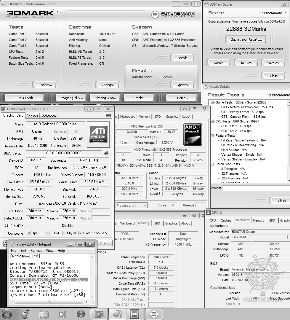Click the Graphs button
The width and height of the screenshot is (290, 320).
click(x=140, y=98)
